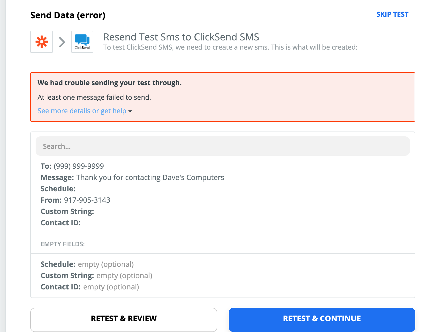432x332 pixels.
Task: Click the Schedule field label
Action: [58, 189]
